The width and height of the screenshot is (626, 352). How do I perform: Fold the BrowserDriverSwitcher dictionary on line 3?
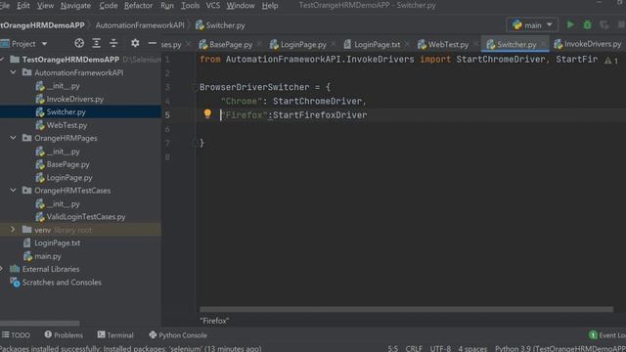coord(195,87)
